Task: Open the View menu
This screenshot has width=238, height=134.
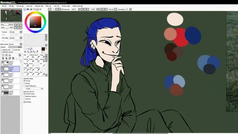Action: (x=56, y=6)
